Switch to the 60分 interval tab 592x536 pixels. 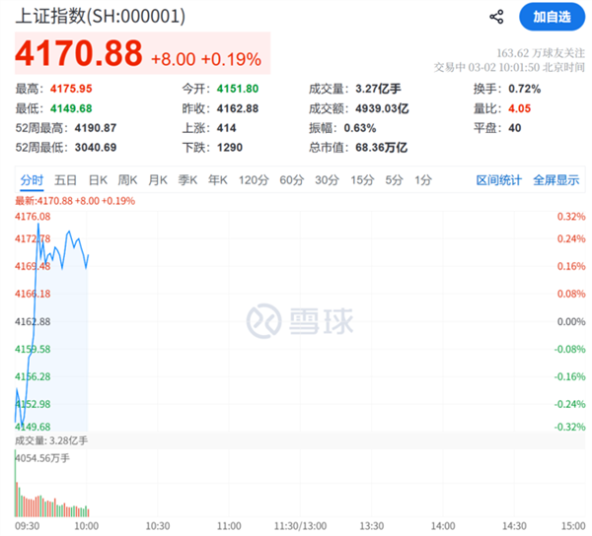(x=291, y=180)
